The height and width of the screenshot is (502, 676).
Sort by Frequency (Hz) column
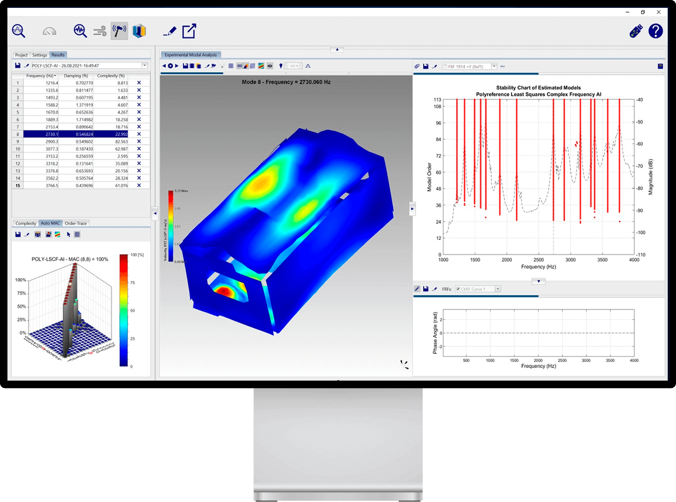41,76
